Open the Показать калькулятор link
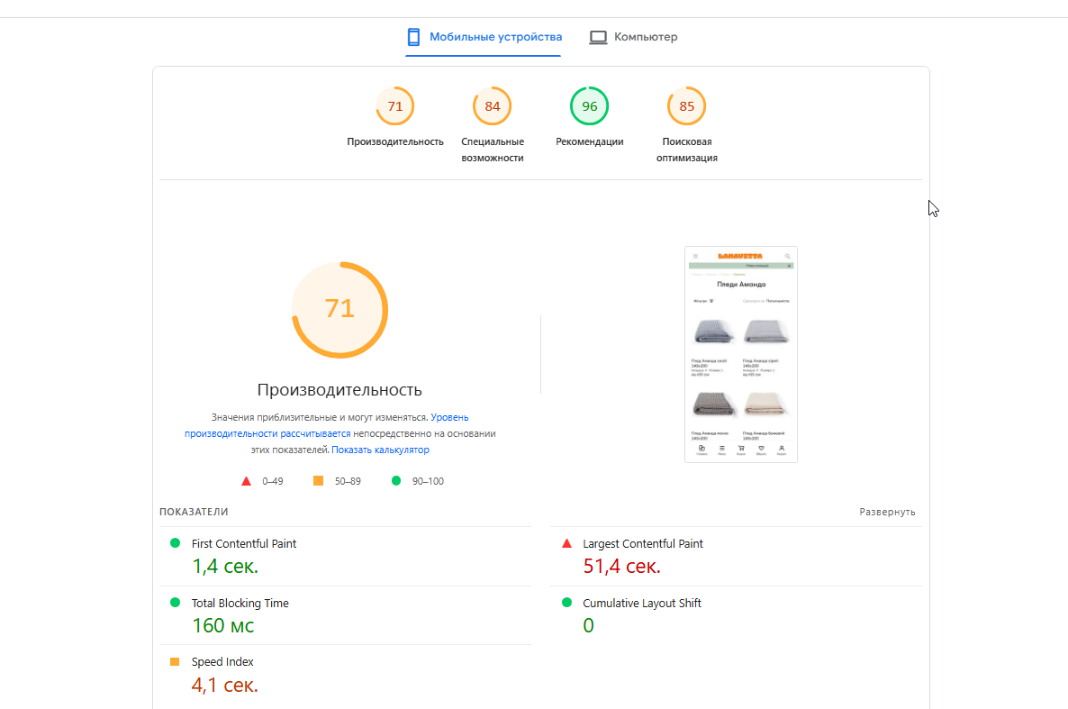Image resolution: width=1068 pixels, height=709 pixels. 380,450
